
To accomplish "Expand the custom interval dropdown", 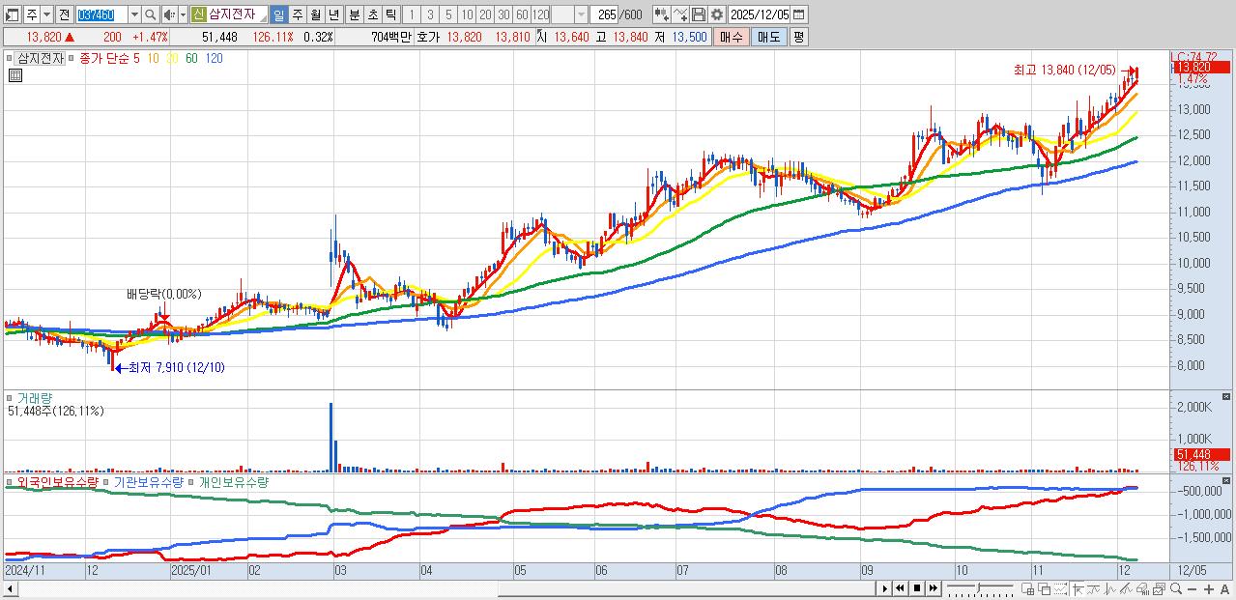I will pyautogui.click(x=581, y=14).
